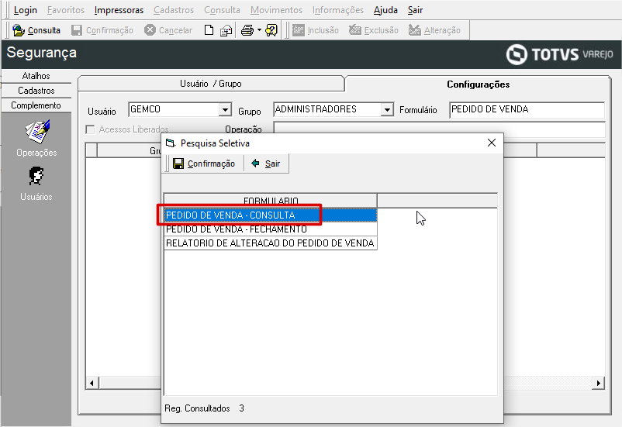Click the Pesquisa Seletiva title icon
The width and height of the screenshot is (622, 427).
coord(170,143)
